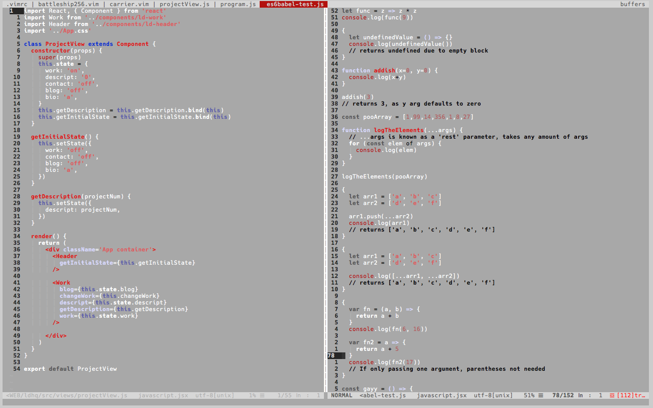
Task: Click 'super(props)' in the left pane
Action: tap(60, 57)
